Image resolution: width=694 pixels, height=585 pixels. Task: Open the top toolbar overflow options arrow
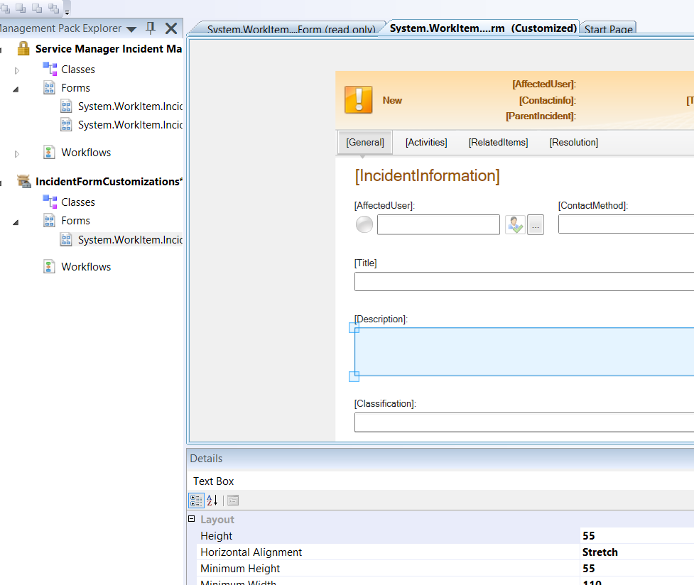pyautogui.click(x=67, y=12)
